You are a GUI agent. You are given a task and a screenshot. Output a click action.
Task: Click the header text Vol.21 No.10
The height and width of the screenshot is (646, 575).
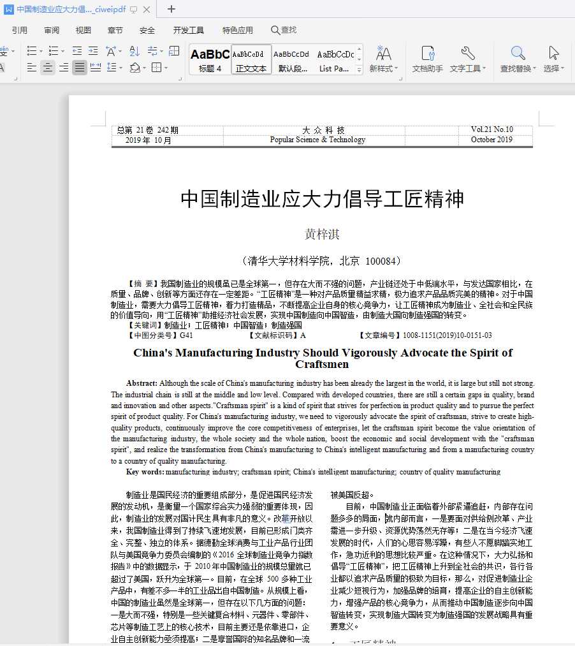tap(491, 129)
